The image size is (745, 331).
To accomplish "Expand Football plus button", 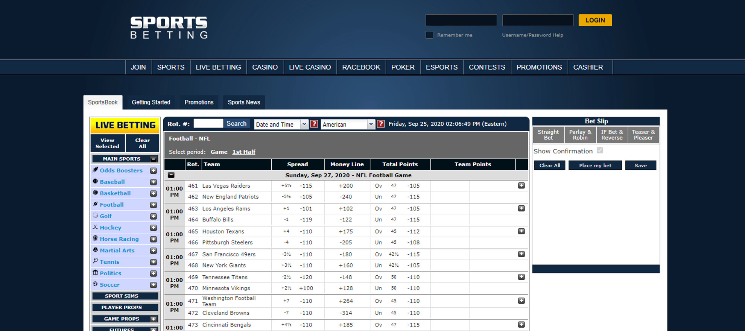I will (154, 205).
